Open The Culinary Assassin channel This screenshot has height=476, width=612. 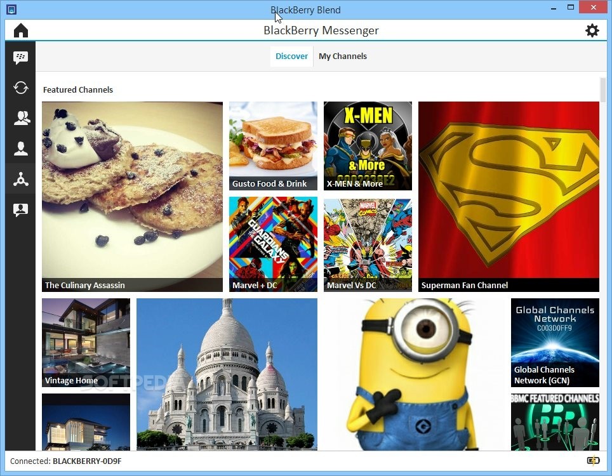coord(132,197)
